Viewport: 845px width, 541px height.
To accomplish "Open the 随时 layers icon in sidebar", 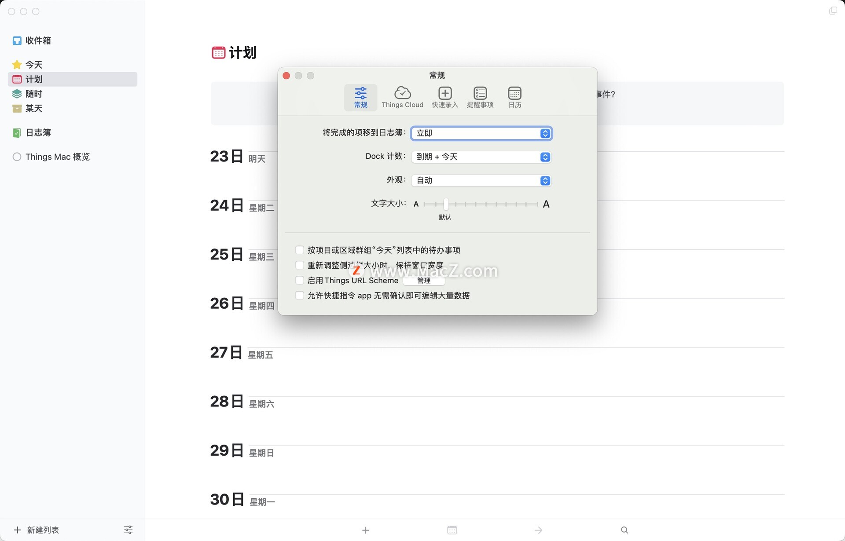I will click(17, 94).
